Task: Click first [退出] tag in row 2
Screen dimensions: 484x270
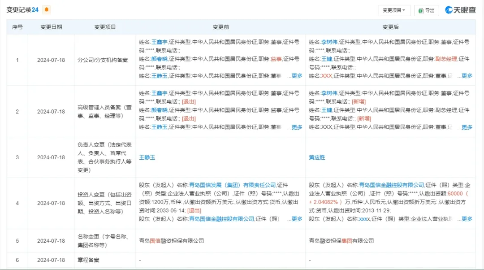Action: [189, 102]
